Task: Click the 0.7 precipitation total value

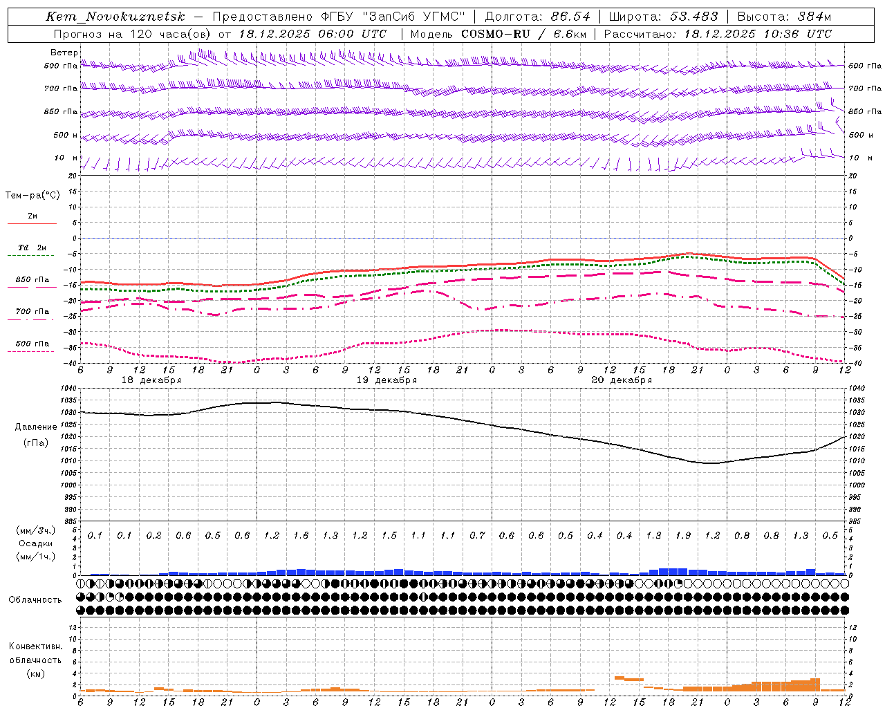Action: [478, 536]
